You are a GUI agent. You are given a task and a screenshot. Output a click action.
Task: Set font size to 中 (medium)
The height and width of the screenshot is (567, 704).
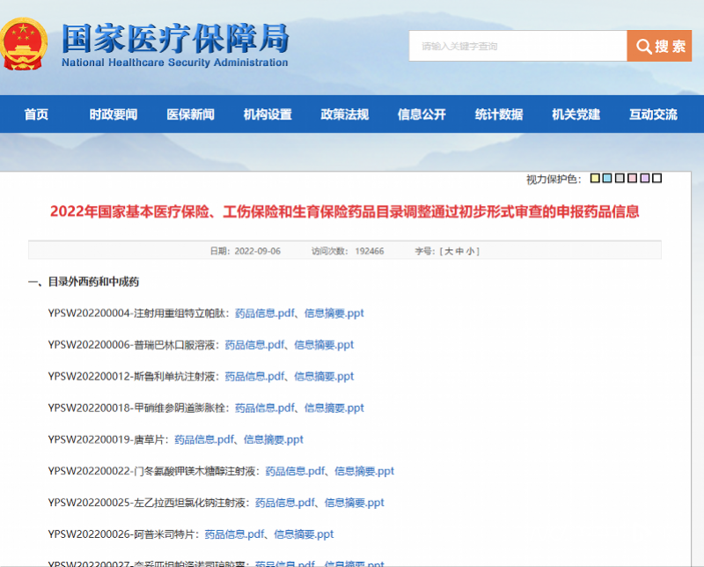coord(460,251)
